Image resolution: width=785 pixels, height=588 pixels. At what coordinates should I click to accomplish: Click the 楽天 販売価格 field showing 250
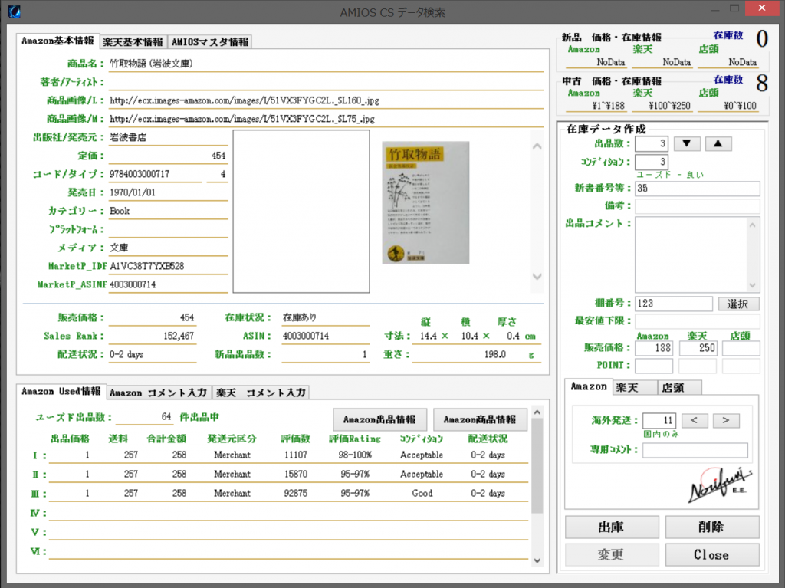click(x=698, y=348)
